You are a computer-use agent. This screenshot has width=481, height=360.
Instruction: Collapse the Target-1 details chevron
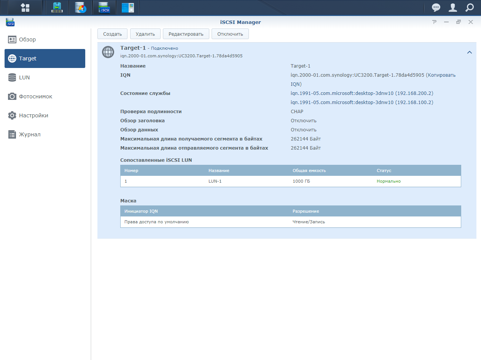[470, 52]
